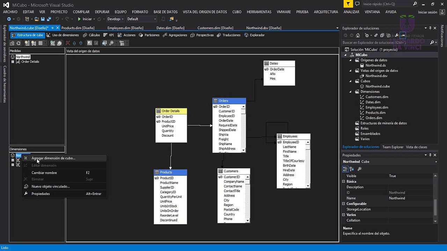The height and width of the screenshot is (251, 447).
Task: Click the Move Up arrow icon
Action: 74,43
